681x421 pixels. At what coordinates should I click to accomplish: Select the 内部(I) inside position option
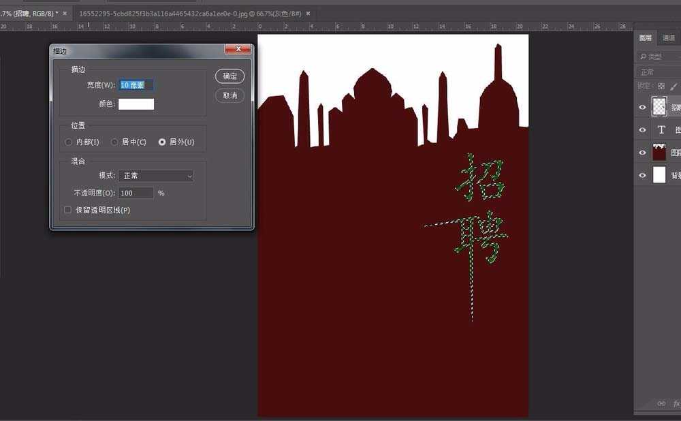click(x=68, y=142)
